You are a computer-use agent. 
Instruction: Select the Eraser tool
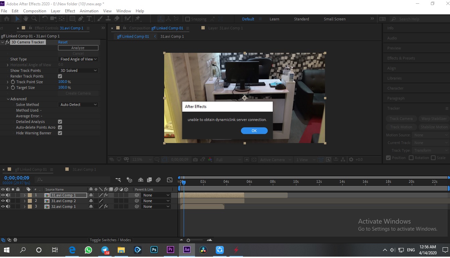117,19
